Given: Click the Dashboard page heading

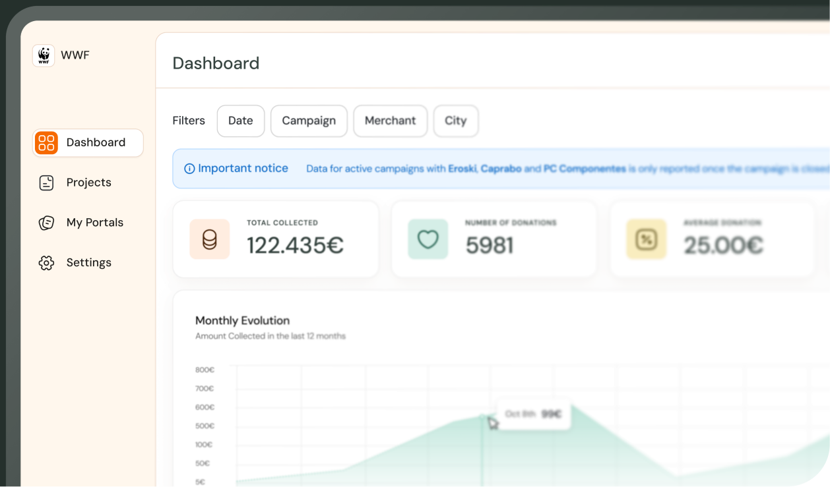Looking at the screenshot, I should 216,63.
